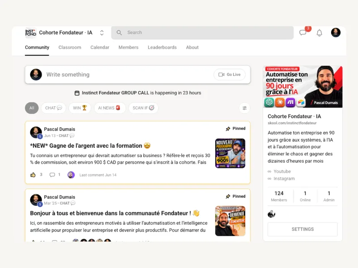Image resolution: width=358 pixels, height=268 pixels.
Task: Click the sidebar Cohorte Fondateur · IA title
Action: click(x=294, y=117)
